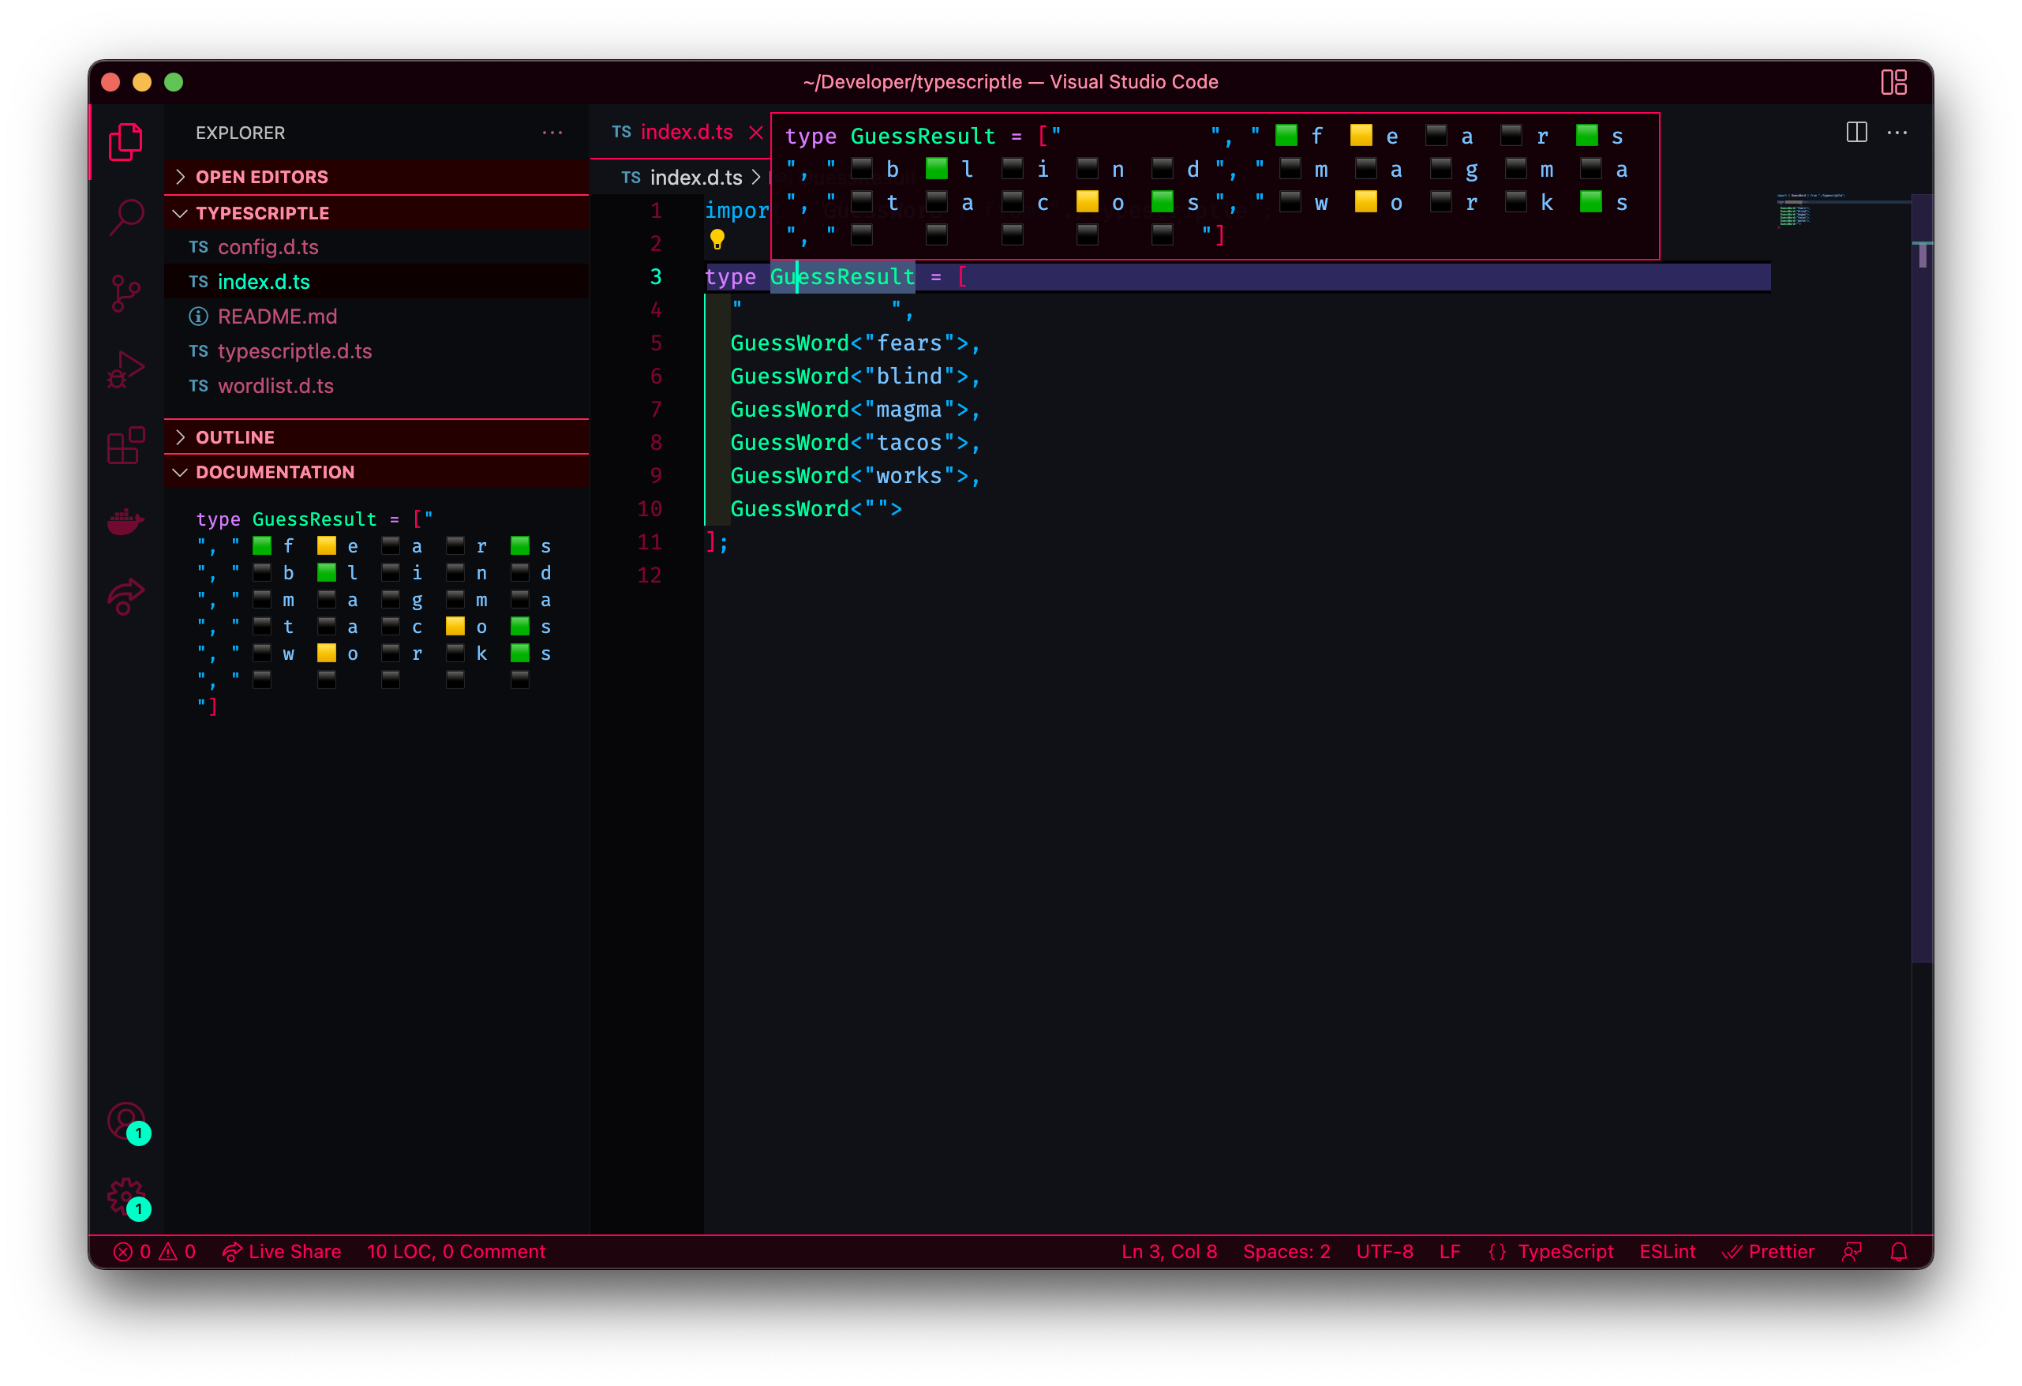Viewport: 2022px width, 1386px height.
Task: Expand the Open Editors section
Action: [x=261, y=177]
